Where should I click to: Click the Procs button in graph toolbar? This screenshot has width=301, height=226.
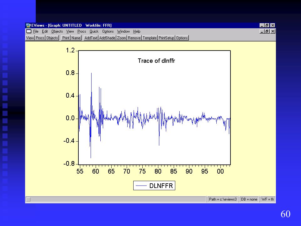click(40, 38)
